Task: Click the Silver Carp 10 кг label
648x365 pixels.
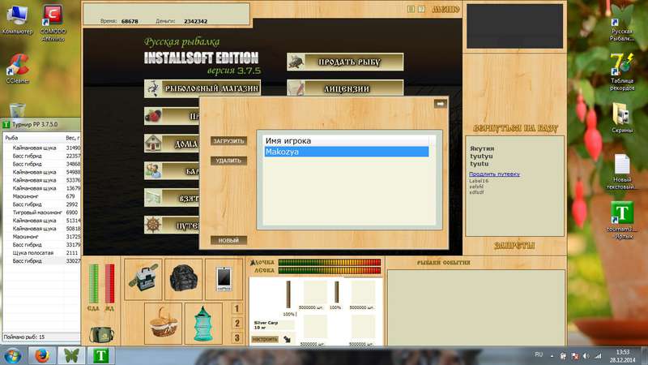Action: point(266,325)
